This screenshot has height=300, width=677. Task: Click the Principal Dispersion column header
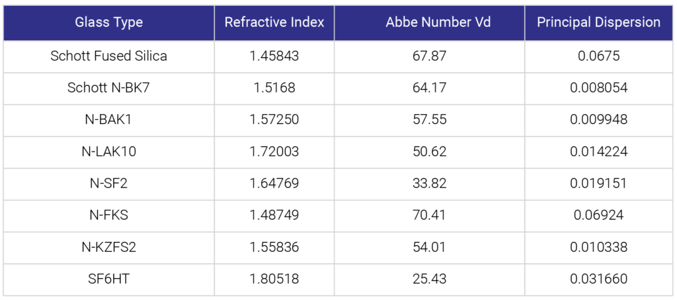598,22
